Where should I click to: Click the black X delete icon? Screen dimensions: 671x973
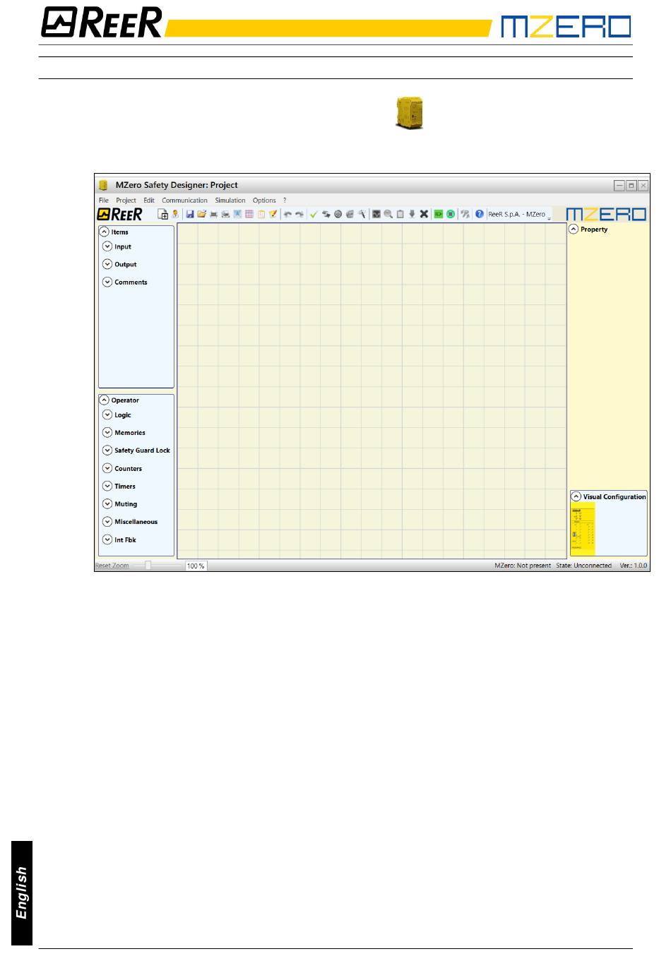tap(424, 214)
